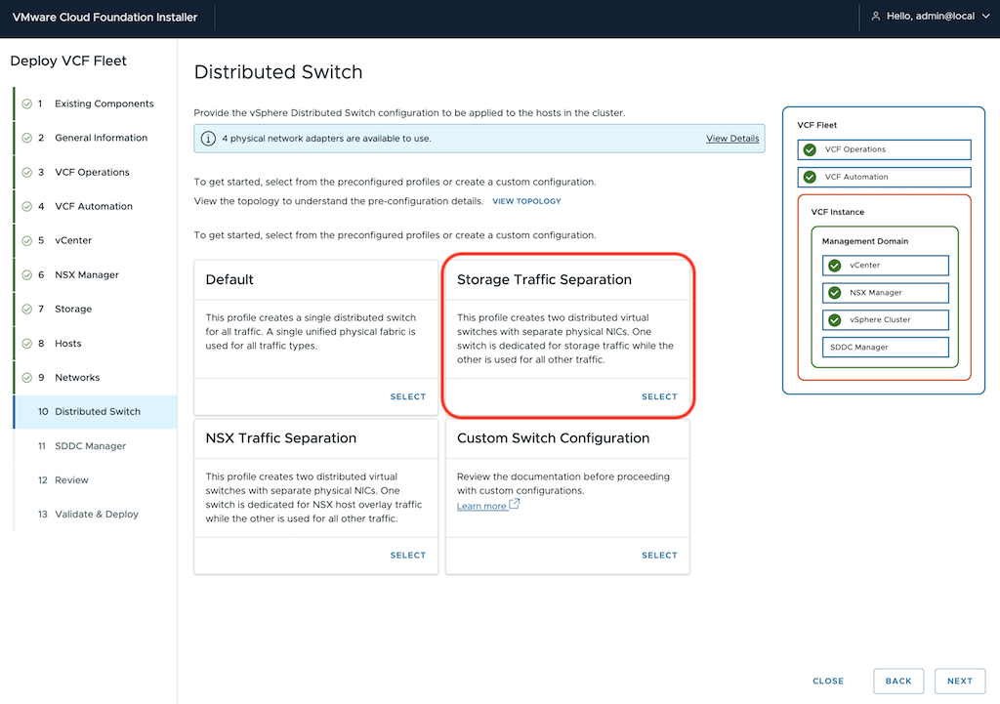Viewport: 1000px width, 704px height.
Task: Click the Storage Traffic Separation card title
Action: (544, 280)
